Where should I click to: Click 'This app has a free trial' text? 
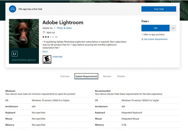[30, 9]
